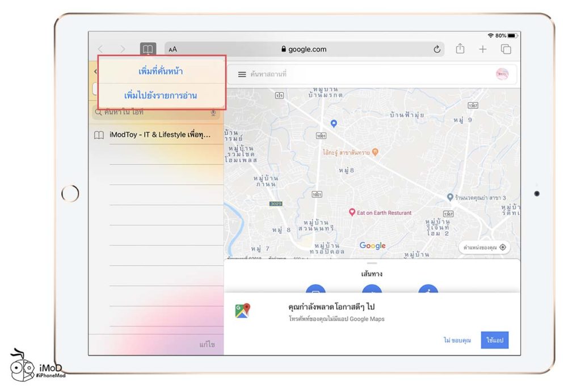
Task: Reload the page via the refresh icon
Action: click(x=437, y=49)
